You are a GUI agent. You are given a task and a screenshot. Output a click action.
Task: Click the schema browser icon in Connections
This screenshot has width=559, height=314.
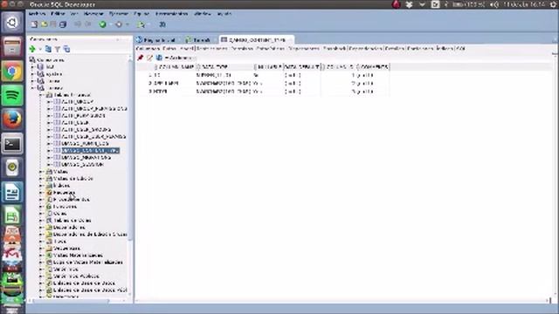[x=66, y=49]
